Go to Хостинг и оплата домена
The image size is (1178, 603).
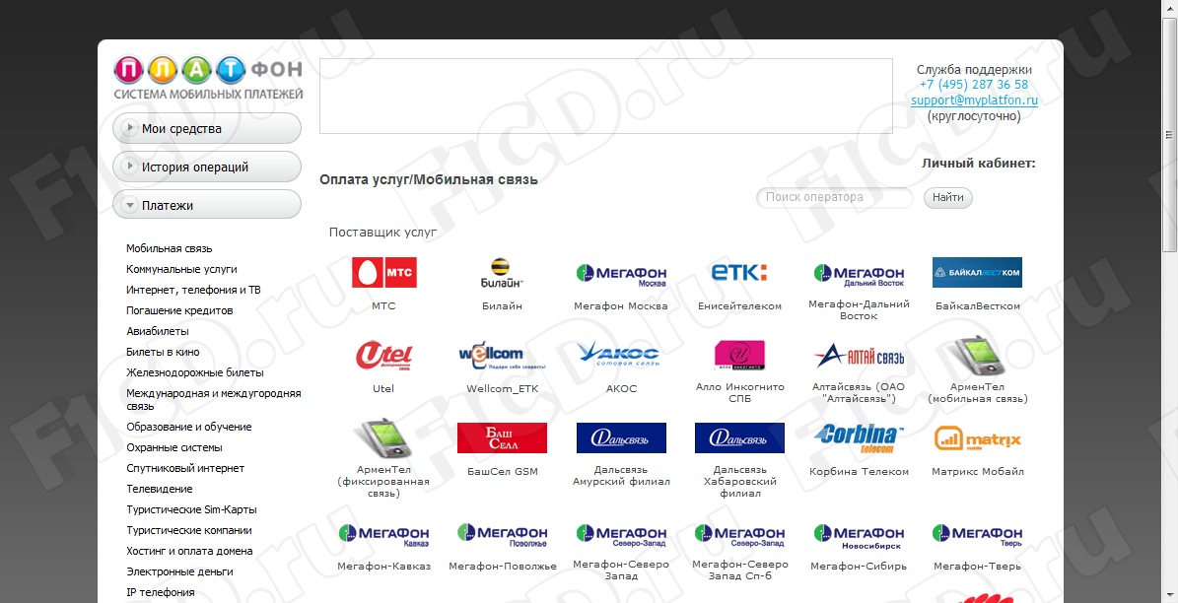pos(189,551)
